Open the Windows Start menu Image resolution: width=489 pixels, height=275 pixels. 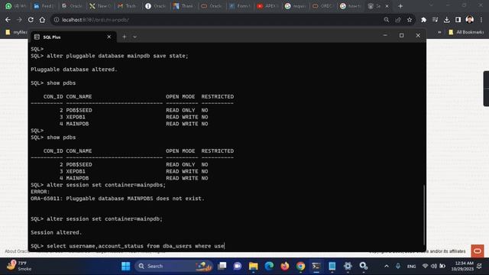pyautogui.click(x=125, y=266)
